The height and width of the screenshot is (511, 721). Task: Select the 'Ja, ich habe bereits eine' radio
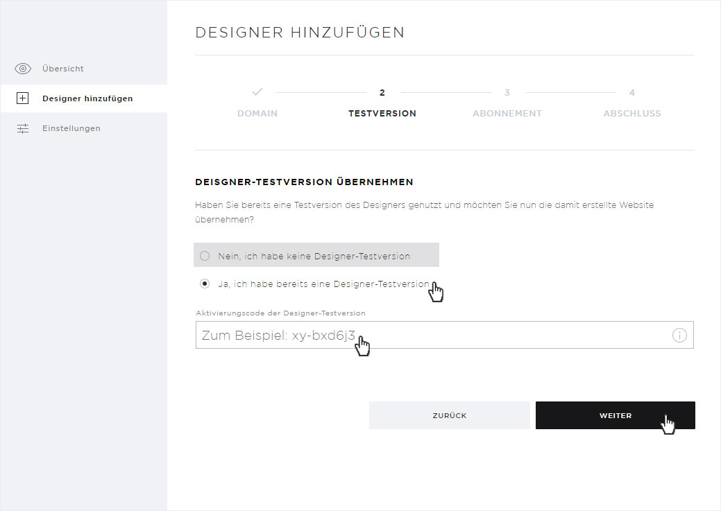(205, 284)
